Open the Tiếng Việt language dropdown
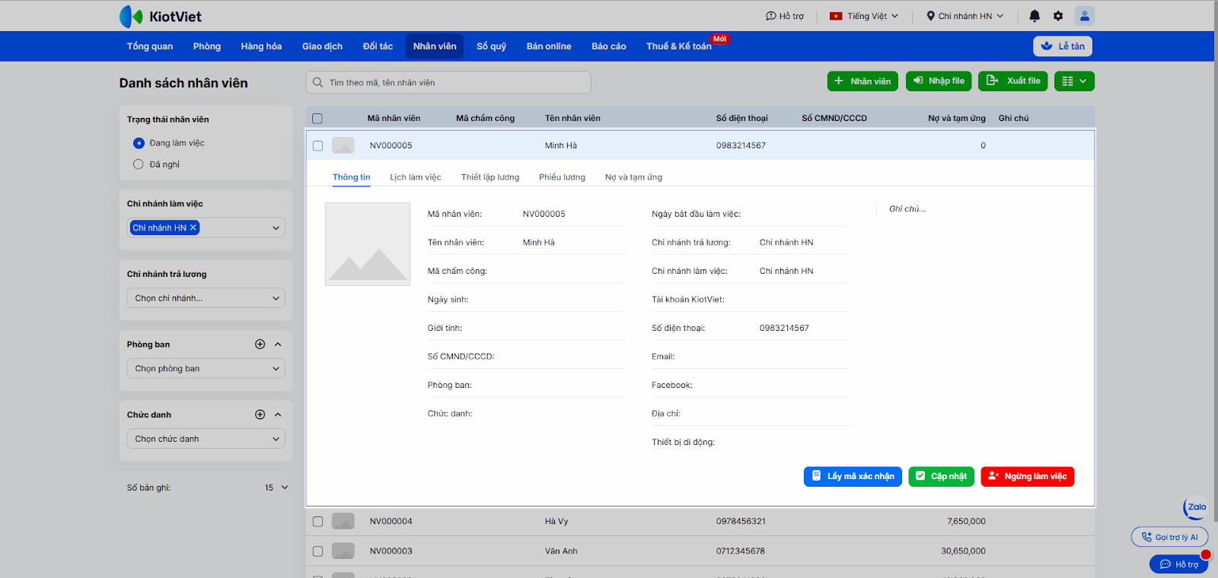Screen dimensions: 1218x578 [864, 16]
